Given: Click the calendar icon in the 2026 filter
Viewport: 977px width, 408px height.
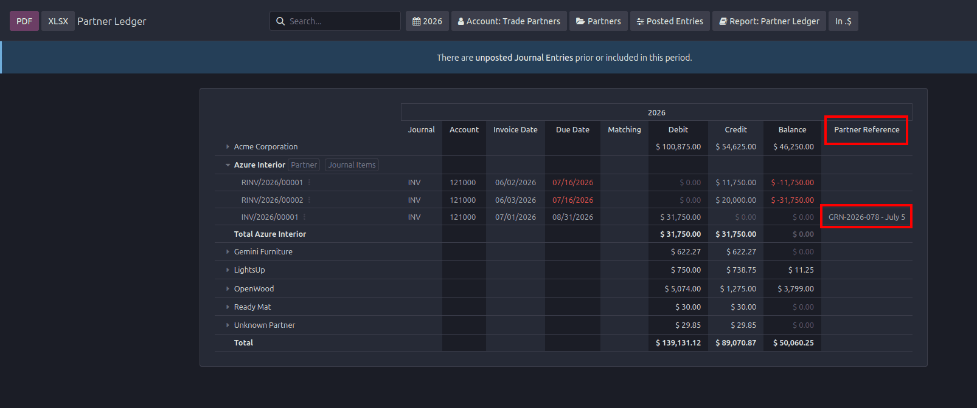Looking at the screenshot, I should (416, 21).
